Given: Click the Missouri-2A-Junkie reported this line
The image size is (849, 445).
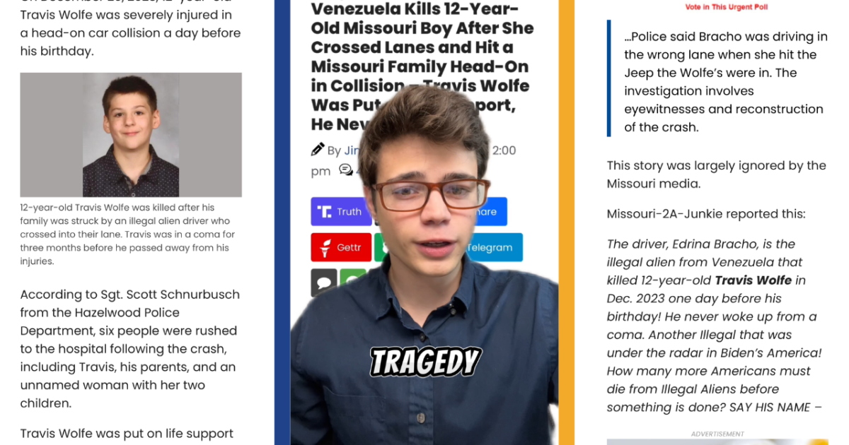Looking at the screenshot, I should click(706, 214).
